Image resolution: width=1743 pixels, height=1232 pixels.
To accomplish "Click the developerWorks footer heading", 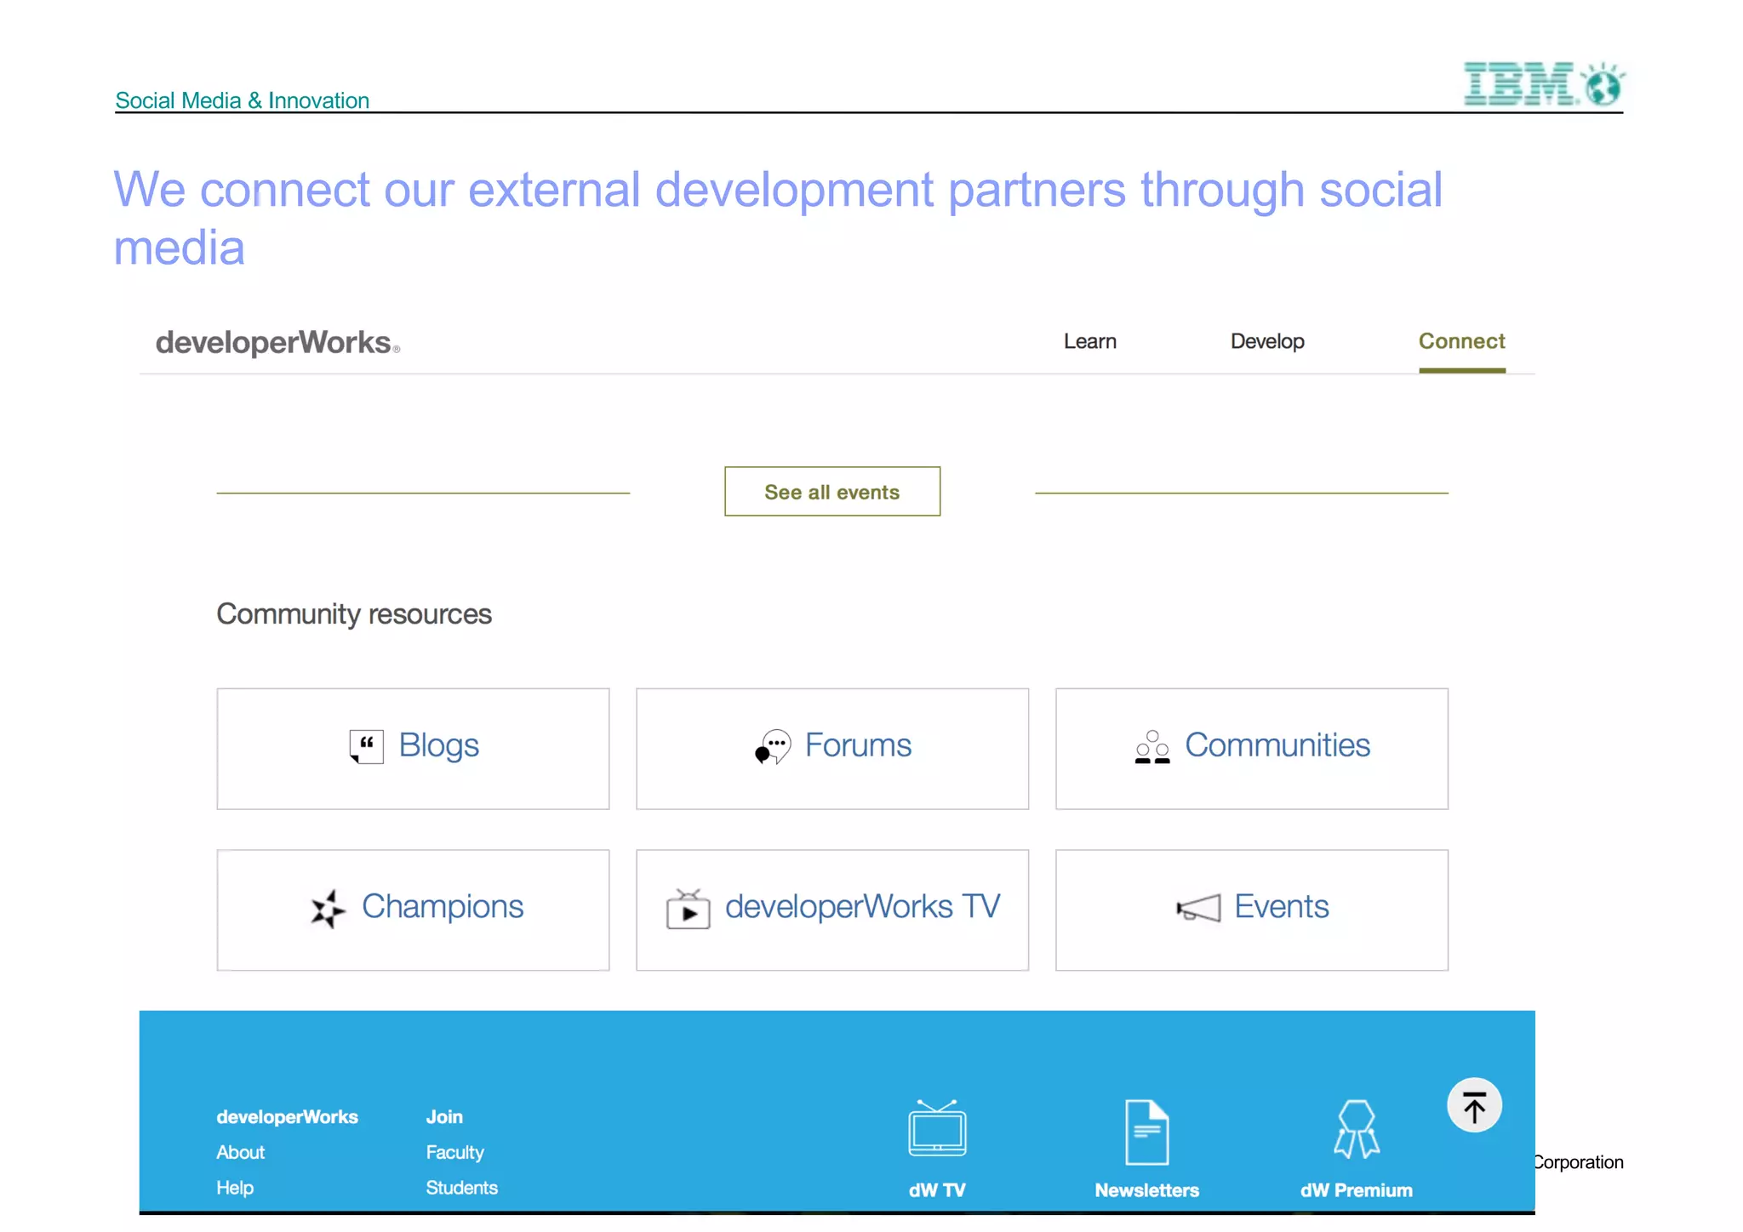I will (x=287, y=1117).
